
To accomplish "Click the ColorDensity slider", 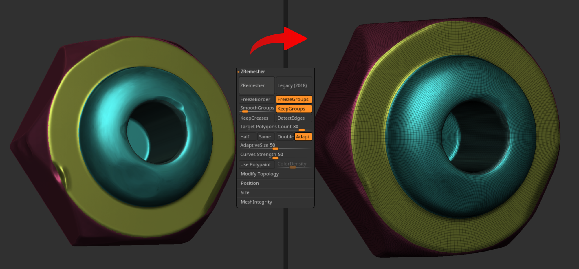I will (x=294, y=164).
